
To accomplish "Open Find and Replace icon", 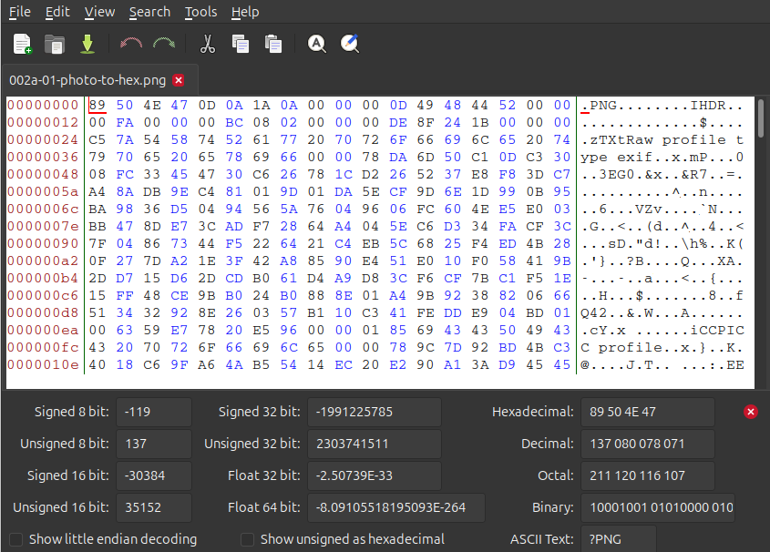I will click(x=350, y=44).
